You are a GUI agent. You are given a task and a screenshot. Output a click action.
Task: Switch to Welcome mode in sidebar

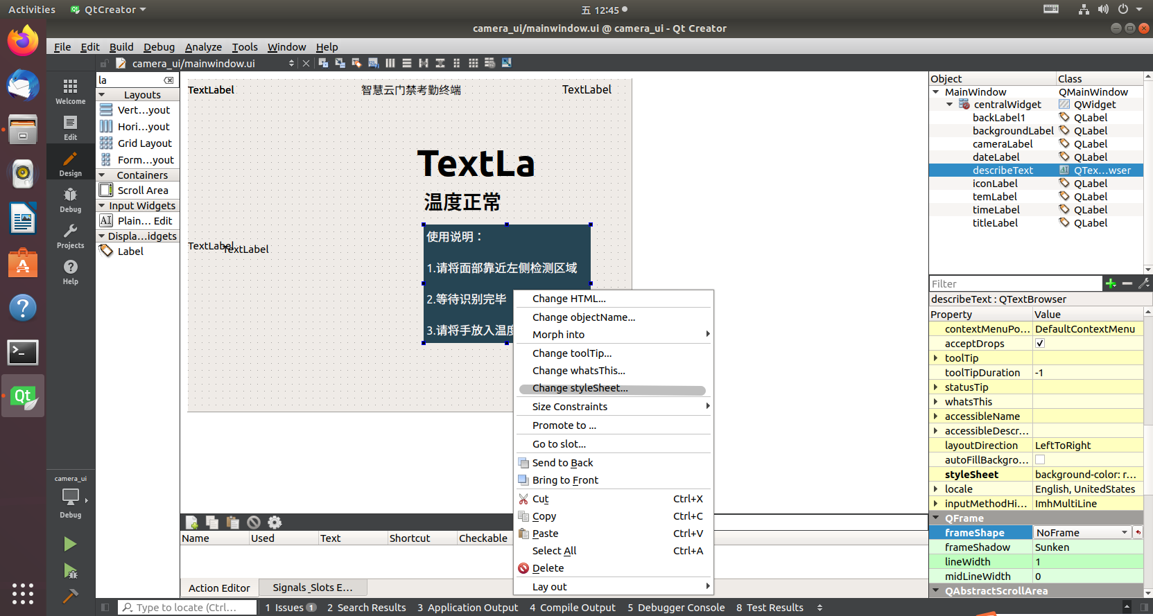click(x=70, y=91)
